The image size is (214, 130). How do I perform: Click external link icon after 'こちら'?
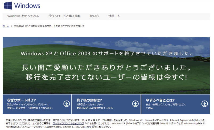click(x=93, y=127)
